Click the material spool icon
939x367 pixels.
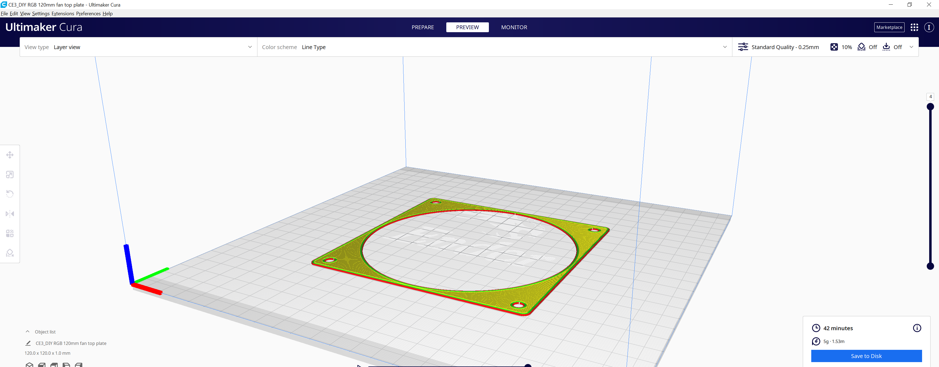(816, 341)
